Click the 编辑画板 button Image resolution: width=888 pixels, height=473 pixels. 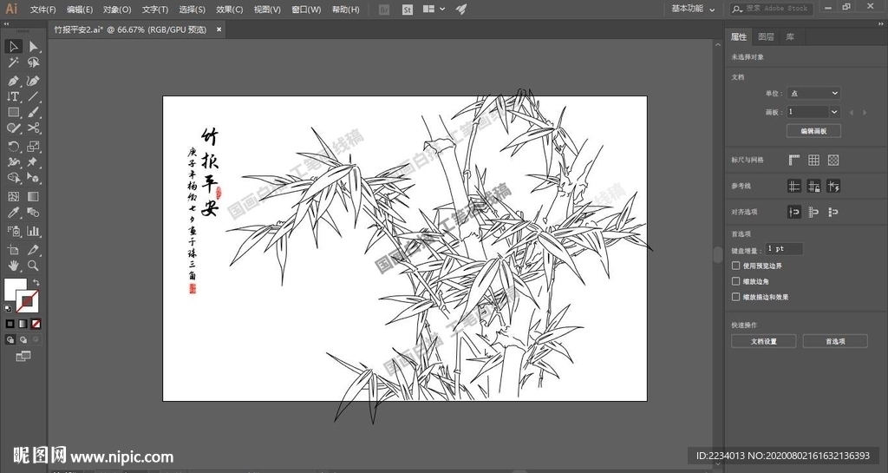coord(813,131)
